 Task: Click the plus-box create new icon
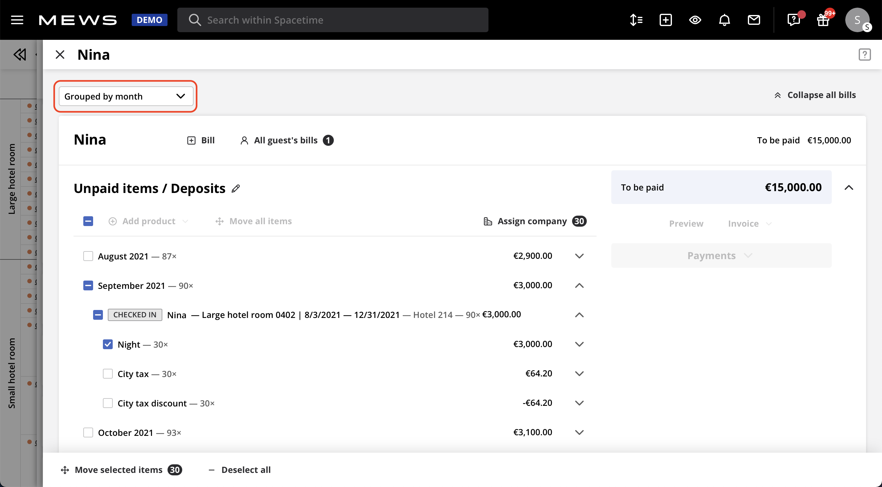click(x=665, y=20)
